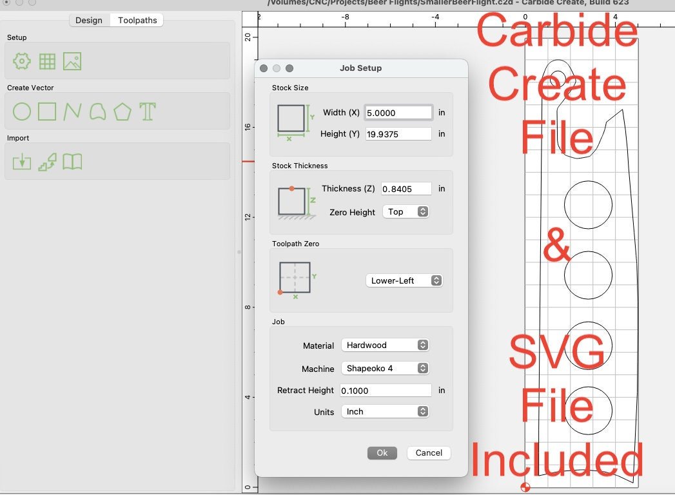Click the Height (Y) field
Viewport: 675px width, 495px height.
(x=398, y=134)
